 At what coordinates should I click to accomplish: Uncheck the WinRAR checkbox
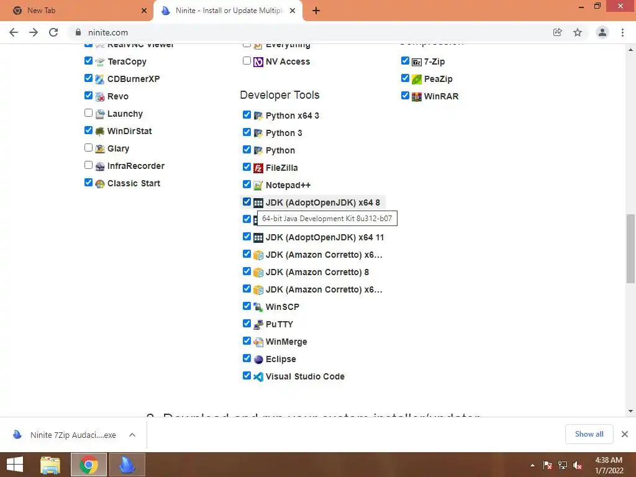pyautogui.click(x=405, y=96)
